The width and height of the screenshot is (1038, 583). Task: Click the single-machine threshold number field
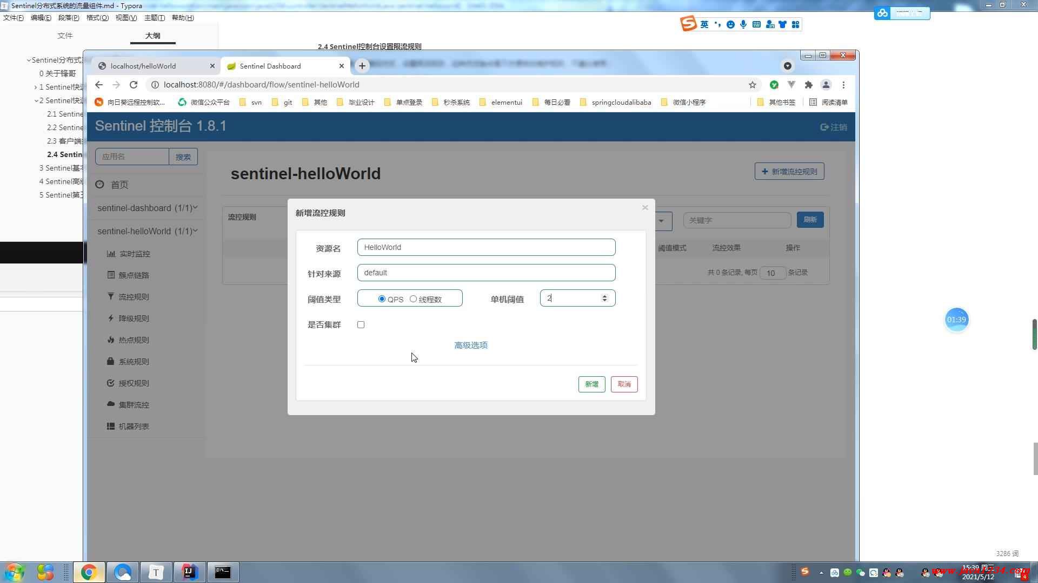tap(577, 298)
